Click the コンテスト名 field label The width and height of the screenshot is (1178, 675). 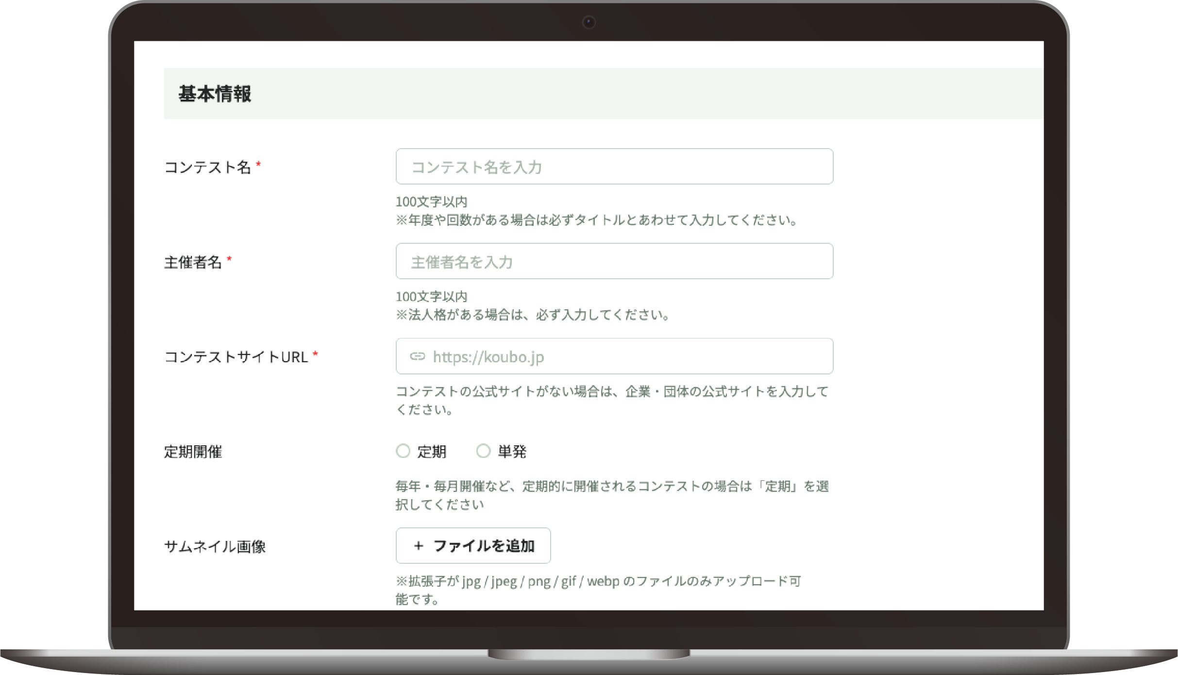pos(207,167)
